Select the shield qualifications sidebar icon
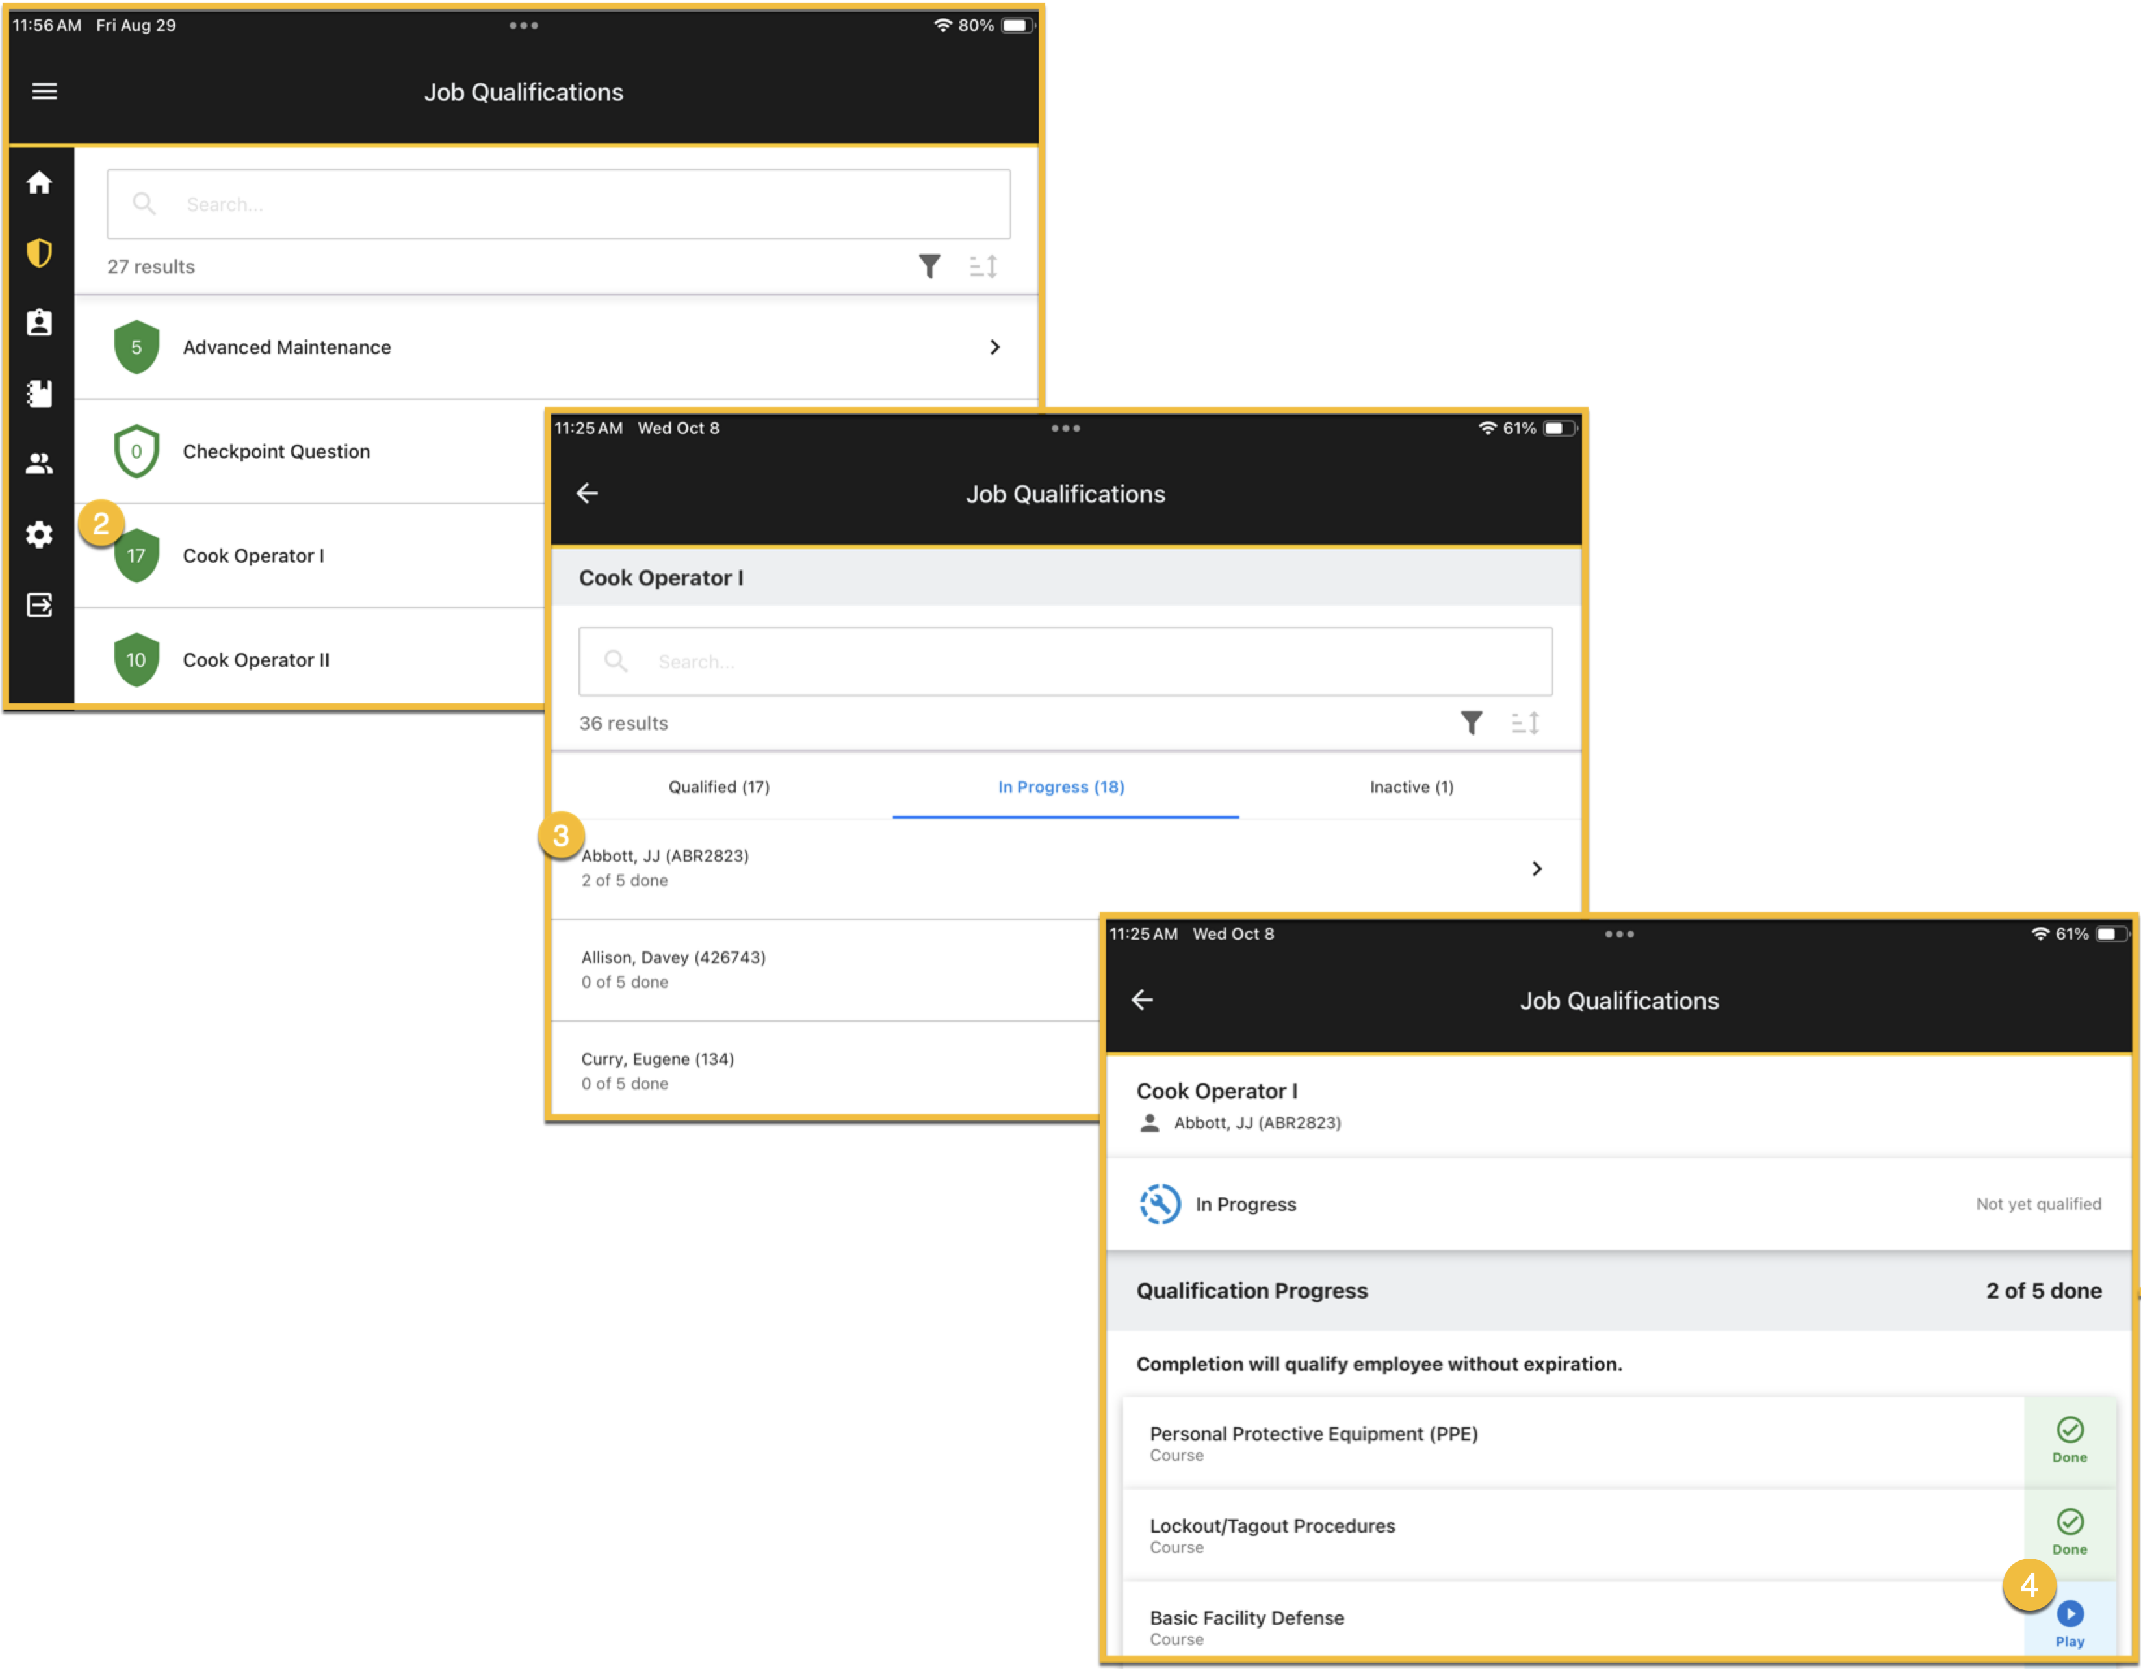 39,253
